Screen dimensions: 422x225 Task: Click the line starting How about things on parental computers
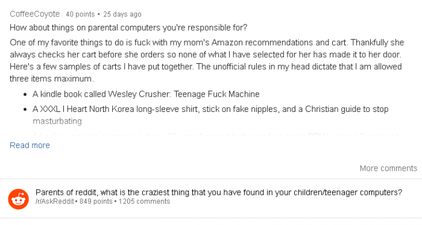[128, 28]
